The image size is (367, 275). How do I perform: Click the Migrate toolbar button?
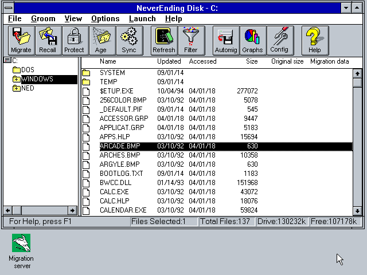[21, 41]
